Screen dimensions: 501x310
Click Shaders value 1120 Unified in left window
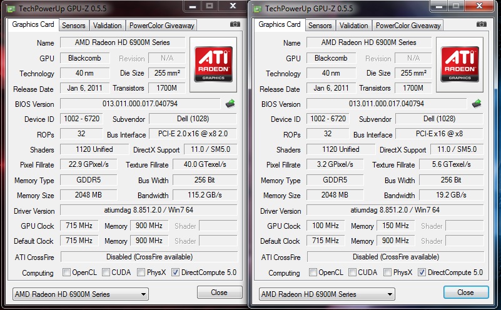[94, 149]
